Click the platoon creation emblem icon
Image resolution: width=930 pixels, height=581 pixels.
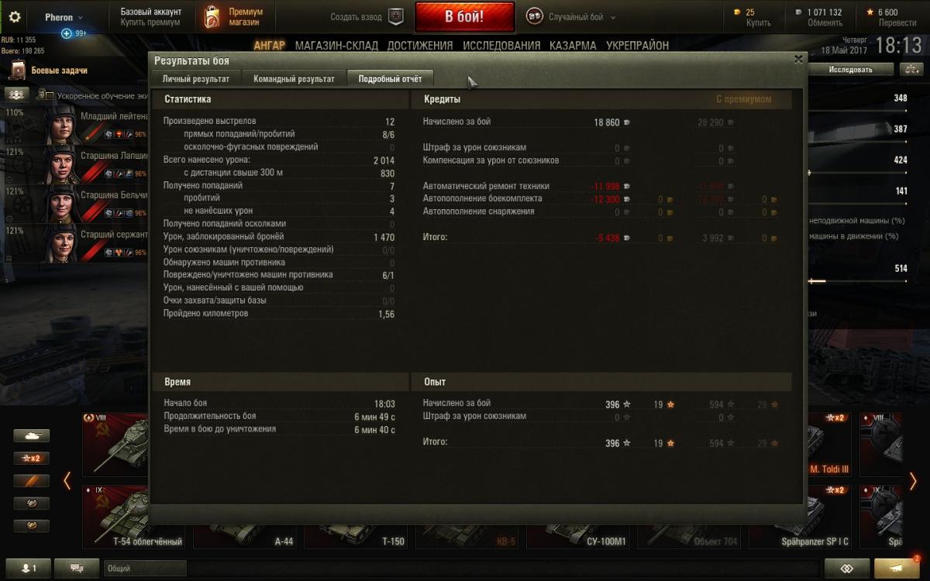[395, 16]
